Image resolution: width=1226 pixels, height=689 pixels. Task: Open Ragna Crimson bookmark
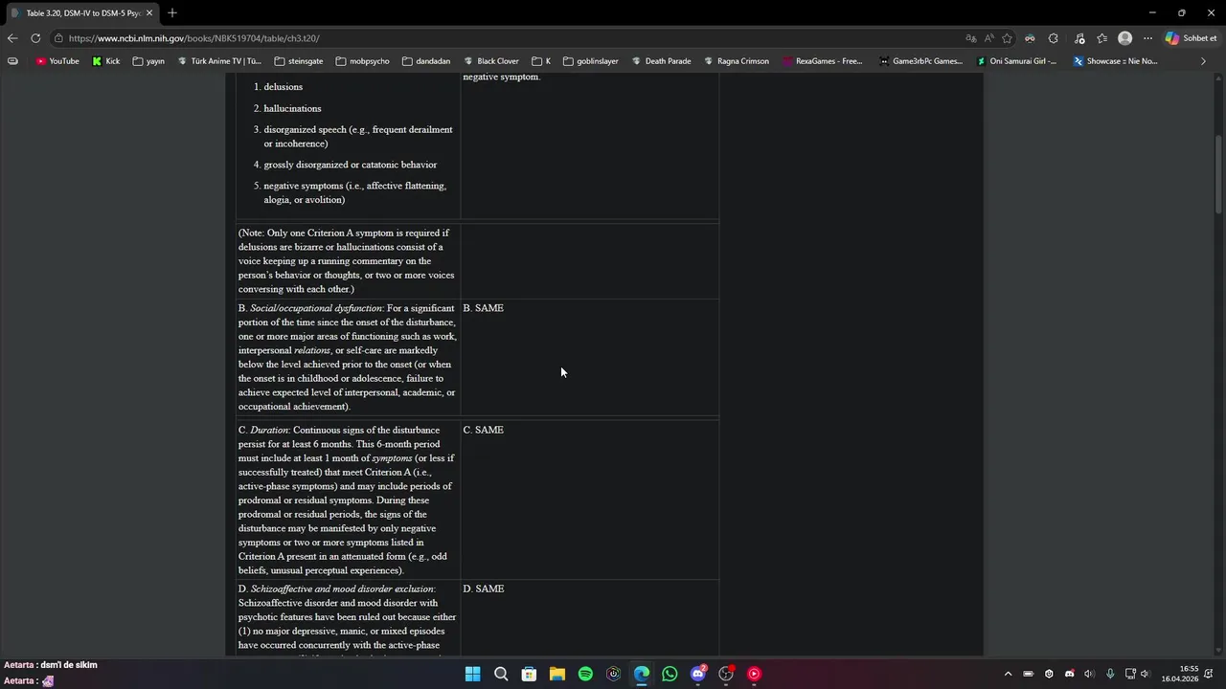(x=736, y=61)
